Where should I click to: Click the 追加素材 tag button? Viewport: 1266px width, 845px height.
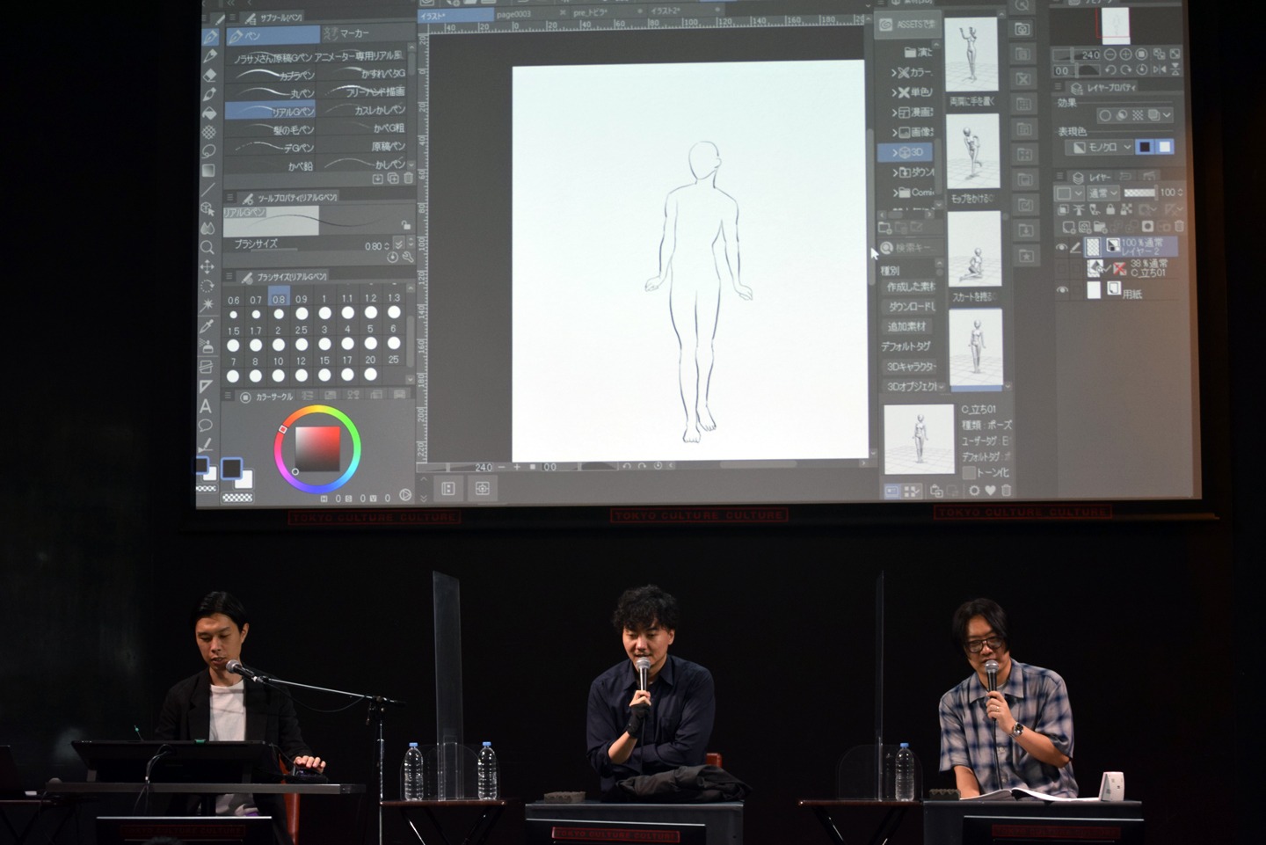click(908, 326)
